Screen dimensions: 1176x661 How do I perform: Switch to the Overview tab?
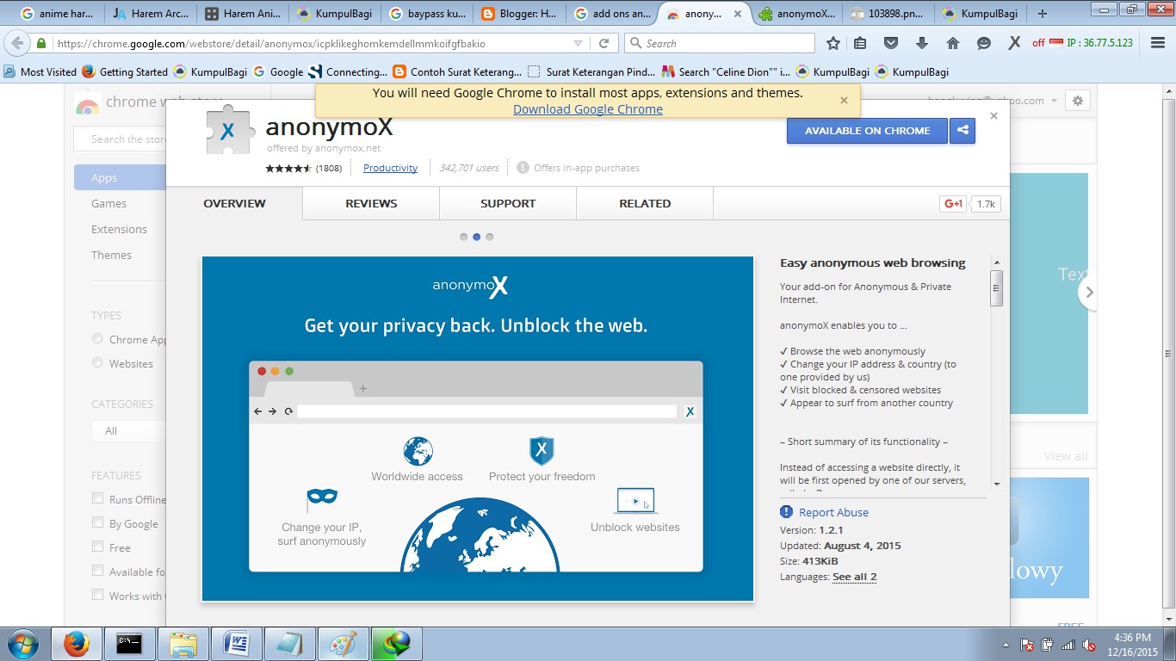click(x=234, y=204)
